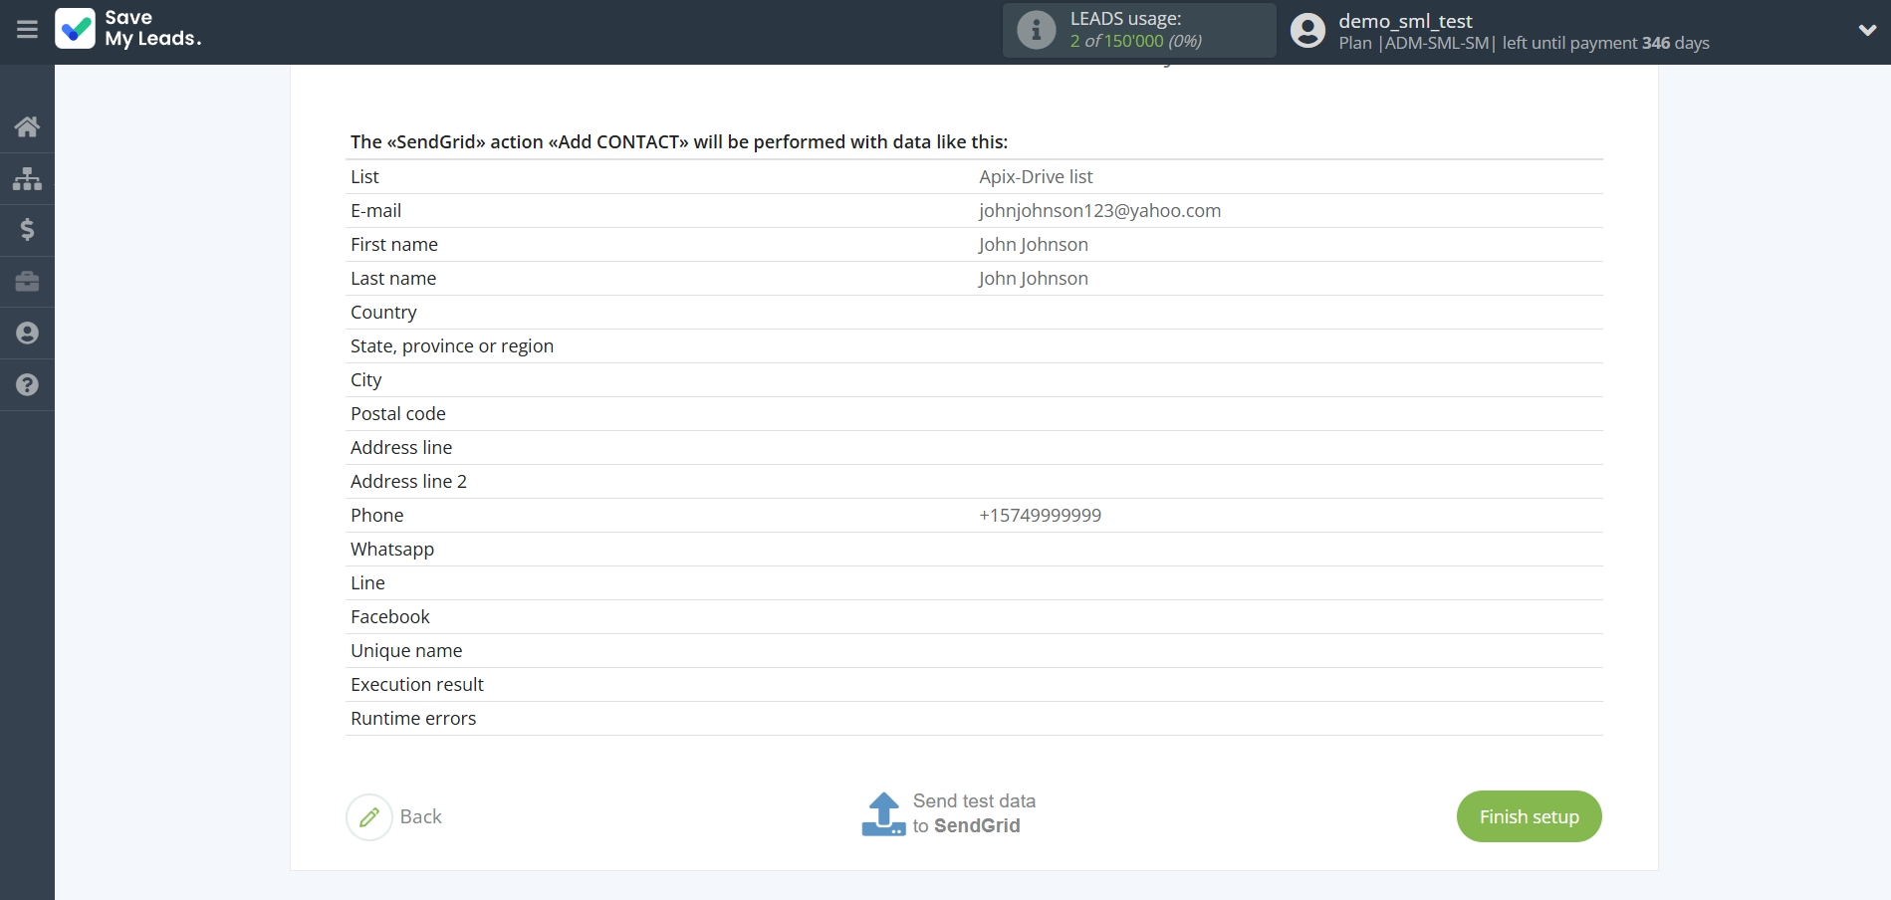Open the hamburger menu
This screenshot has width=1891, height=900.
coord(27,30)
